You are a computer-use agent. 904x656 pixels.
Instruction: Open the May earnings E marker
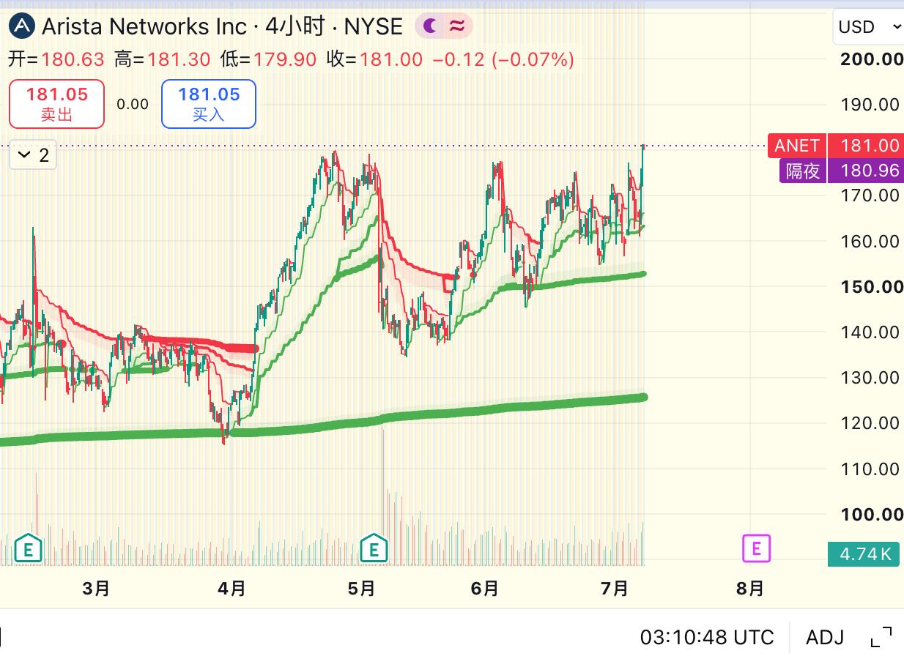[374, 548]
